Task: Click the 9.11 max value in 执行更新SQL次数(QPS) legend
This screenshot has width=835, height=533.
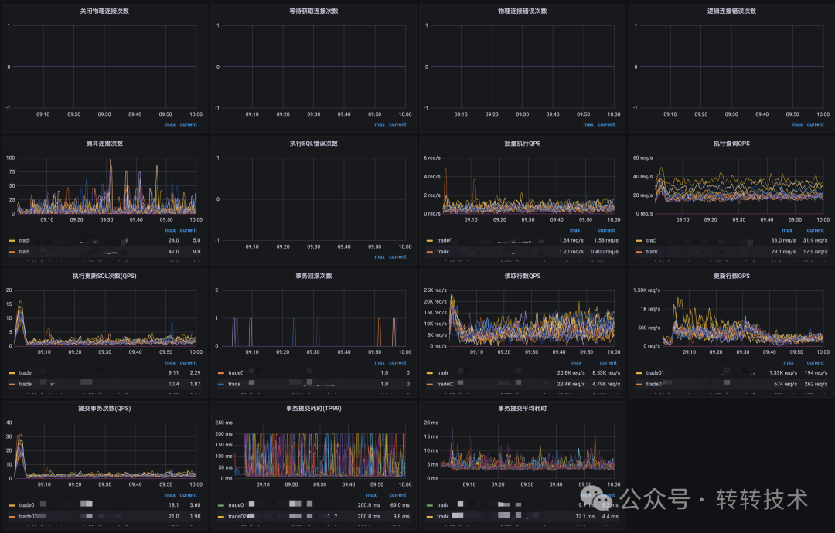Action: pos(174,373)
